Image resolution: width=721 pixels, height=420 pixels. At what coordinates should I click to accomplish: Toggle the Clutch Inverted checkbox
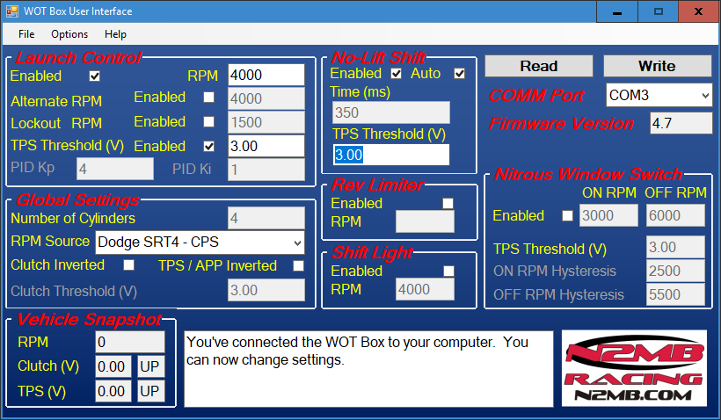pos(128,265)
